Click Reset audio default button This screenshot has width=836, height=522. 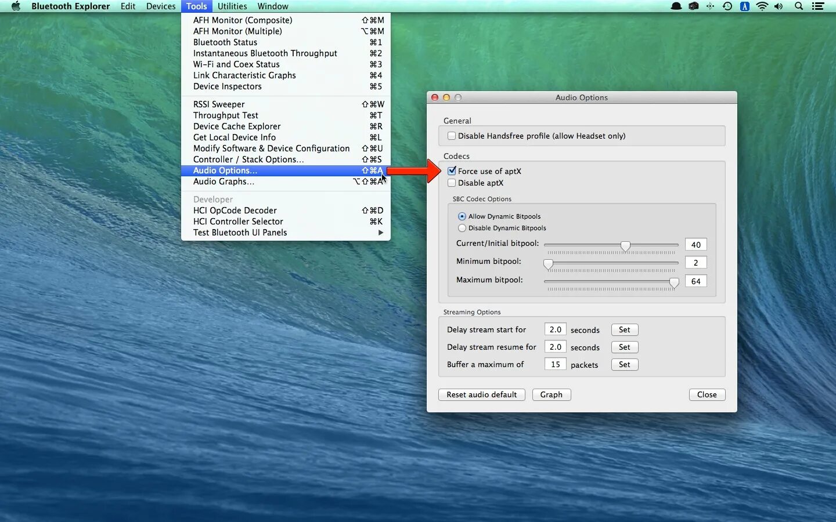point(482,394)
